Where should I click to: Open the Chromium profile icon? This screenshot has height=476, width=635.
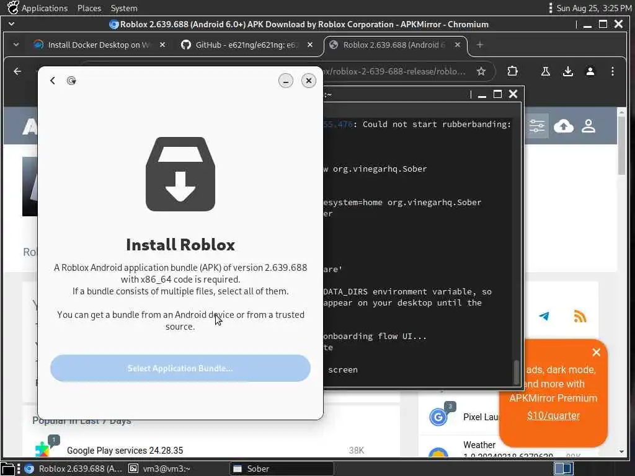point(590,72)
